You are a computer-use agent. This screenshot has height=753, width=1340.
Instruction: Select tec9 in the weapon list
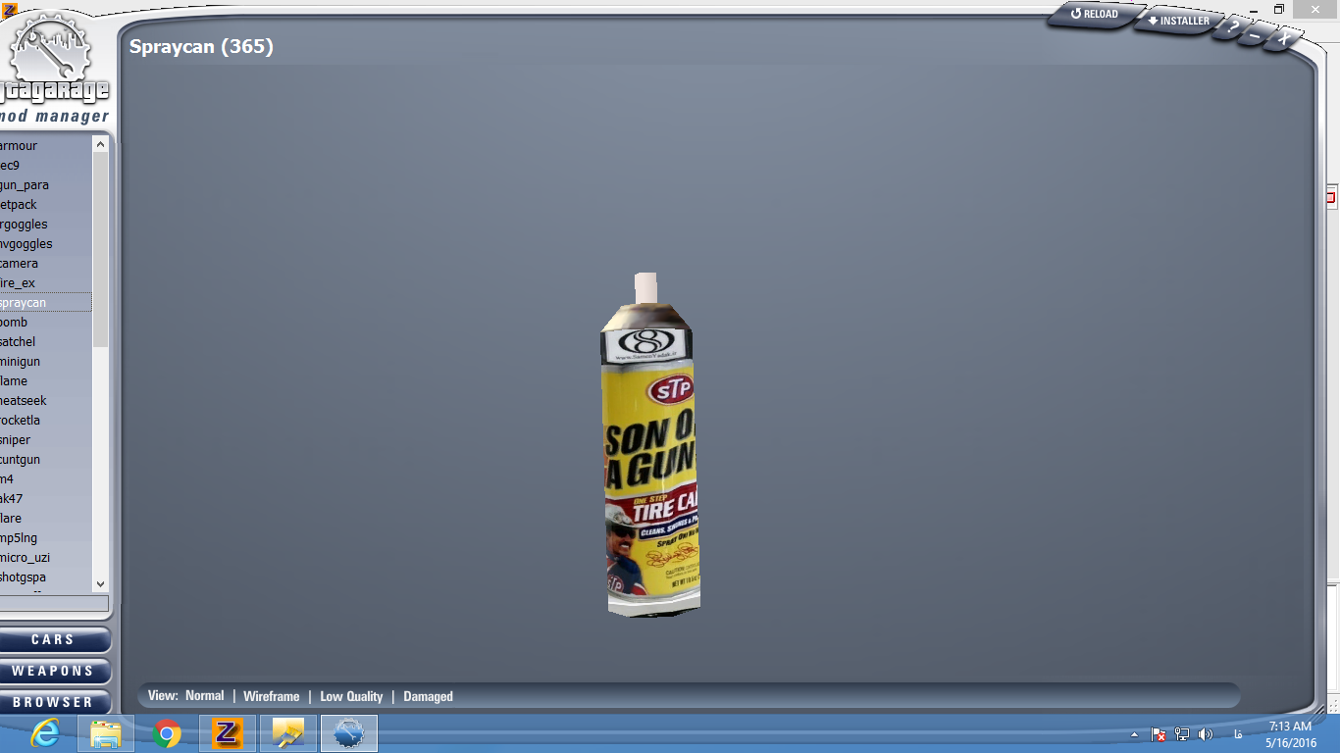(46, 166)
